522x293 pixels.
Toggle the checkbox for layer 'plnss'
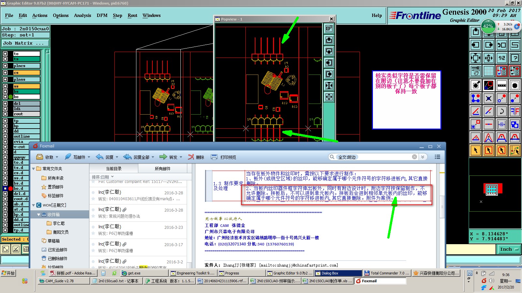(x=5, y=79)
